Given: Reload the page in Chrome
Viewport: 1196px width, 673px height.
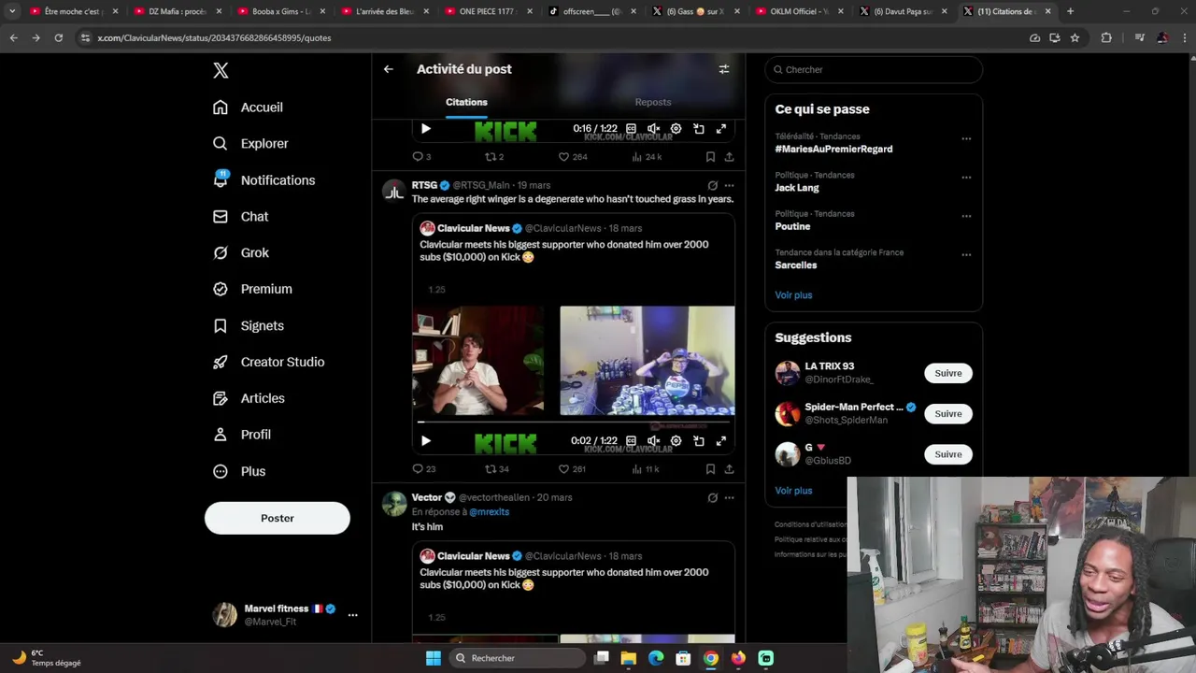Looking at the screenshot, I should click(58, 37).
